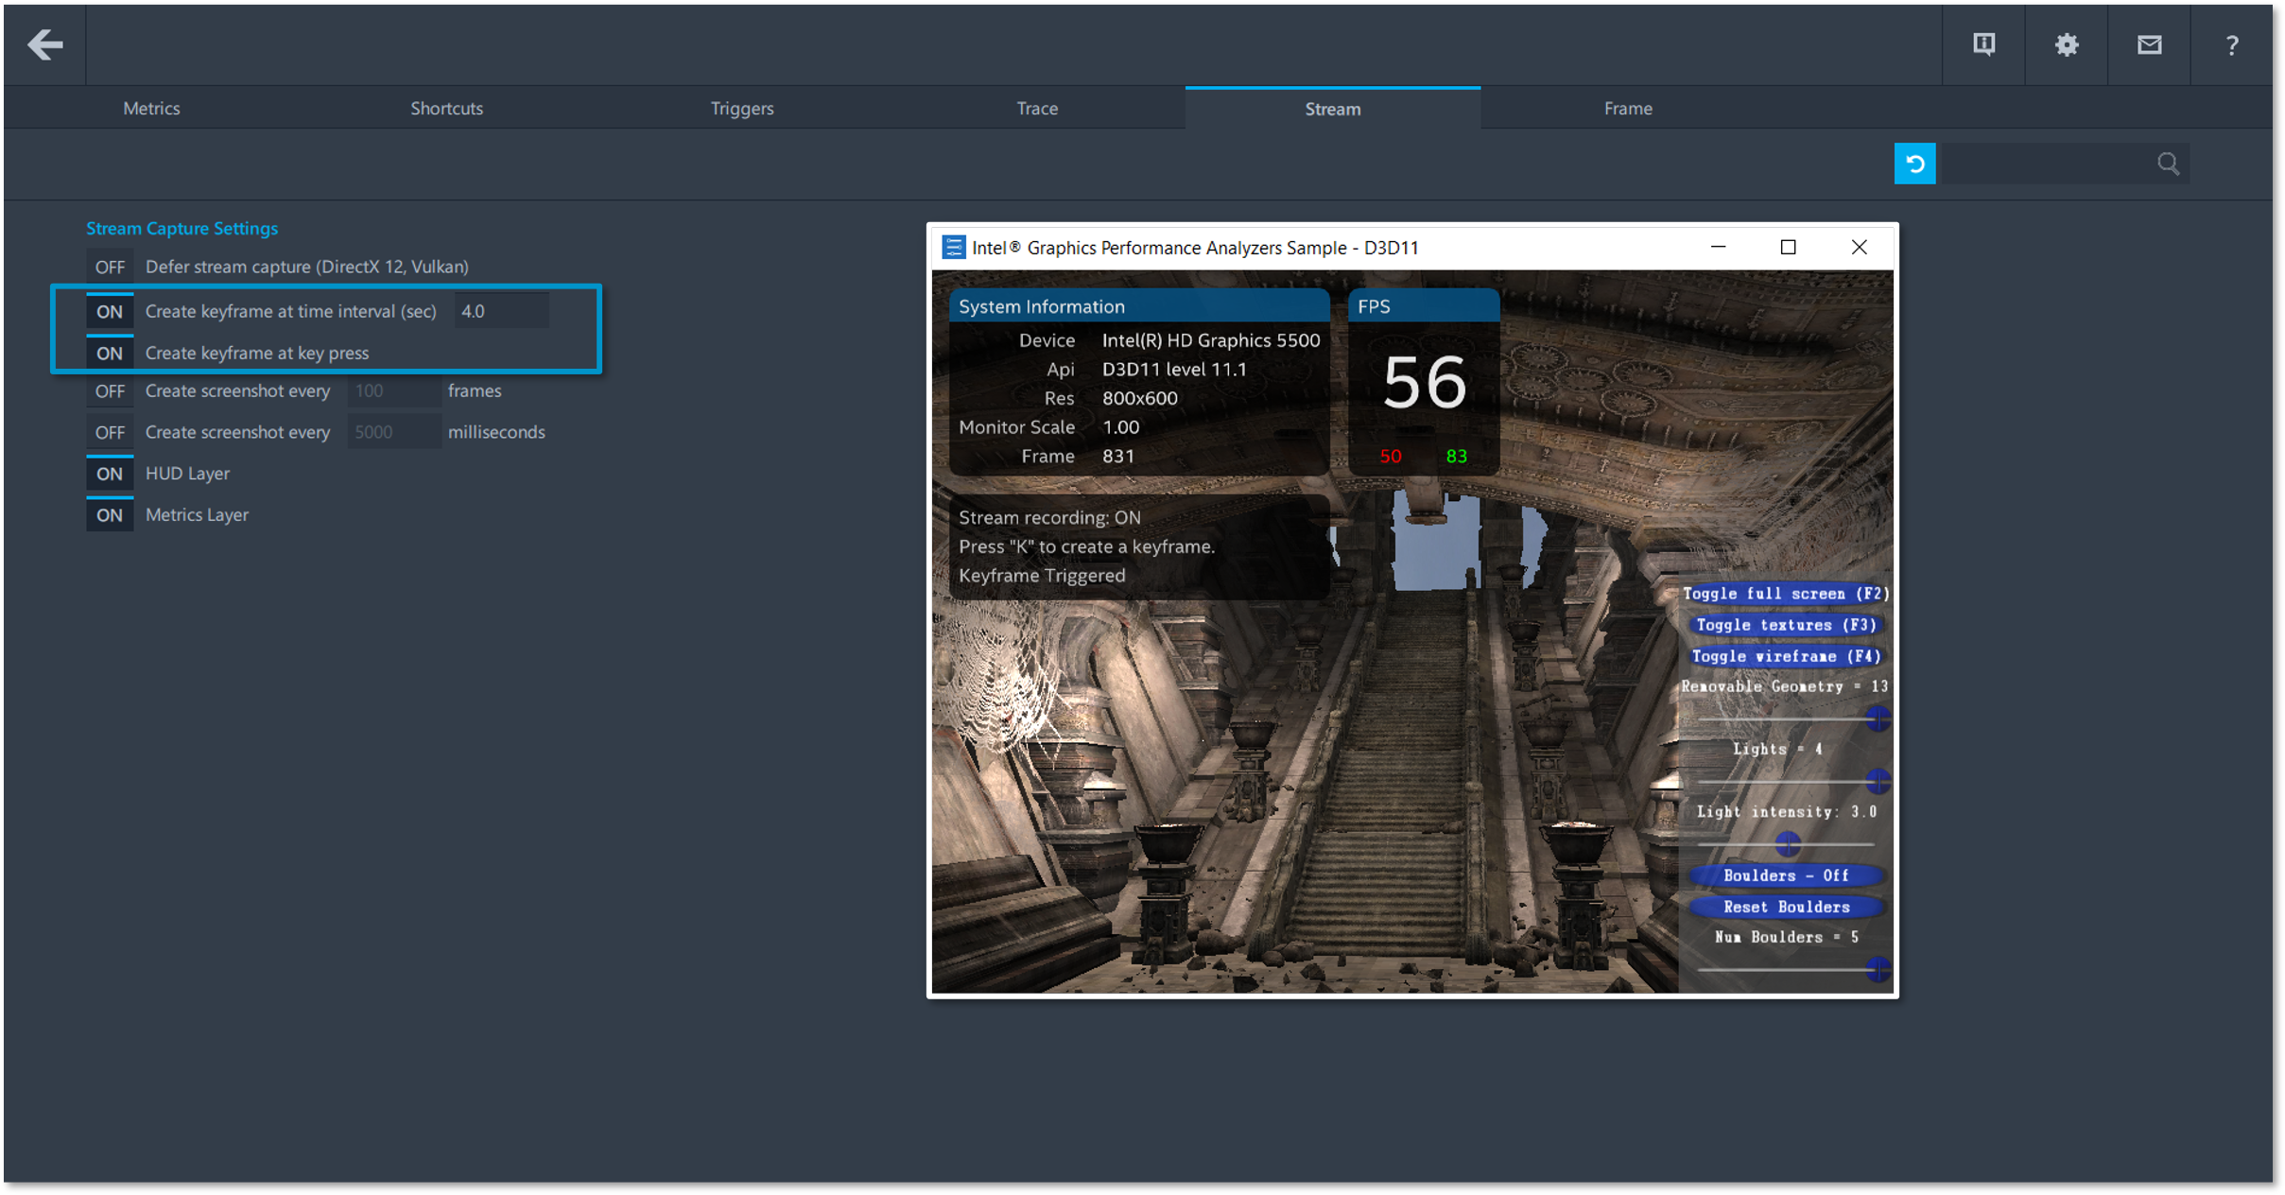2285x1195 pixels.
Task: Toggle Defer stream capture switch on
Action: coord(110,267)
